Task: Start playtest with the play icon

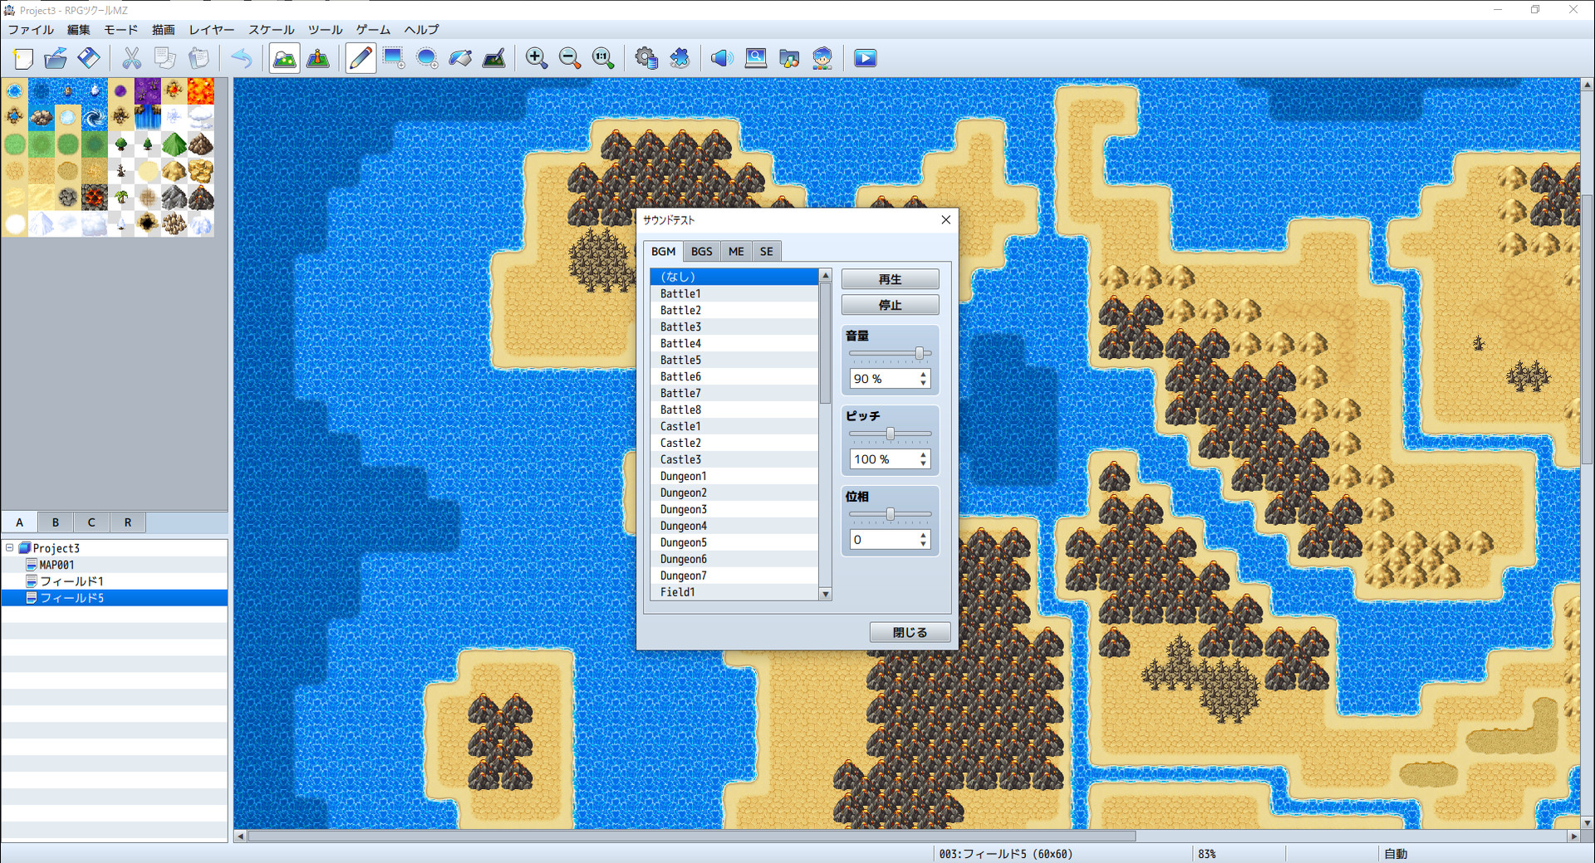Action: click(865, 58)
